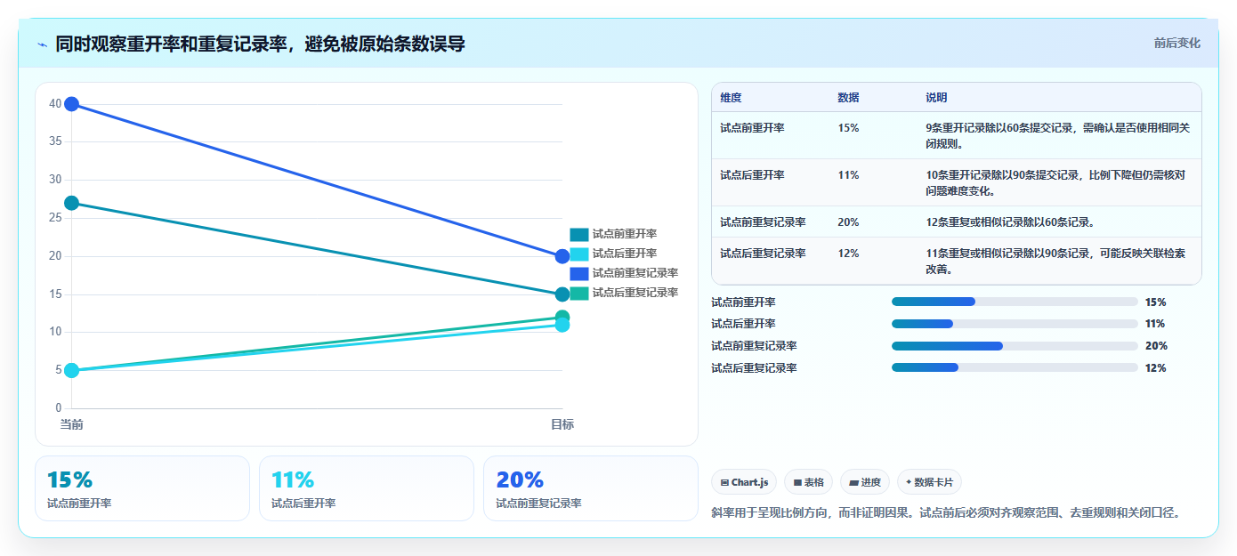Click the teal data point at 27
This screenshot has width=1237, height=556.
coord(72,203)
